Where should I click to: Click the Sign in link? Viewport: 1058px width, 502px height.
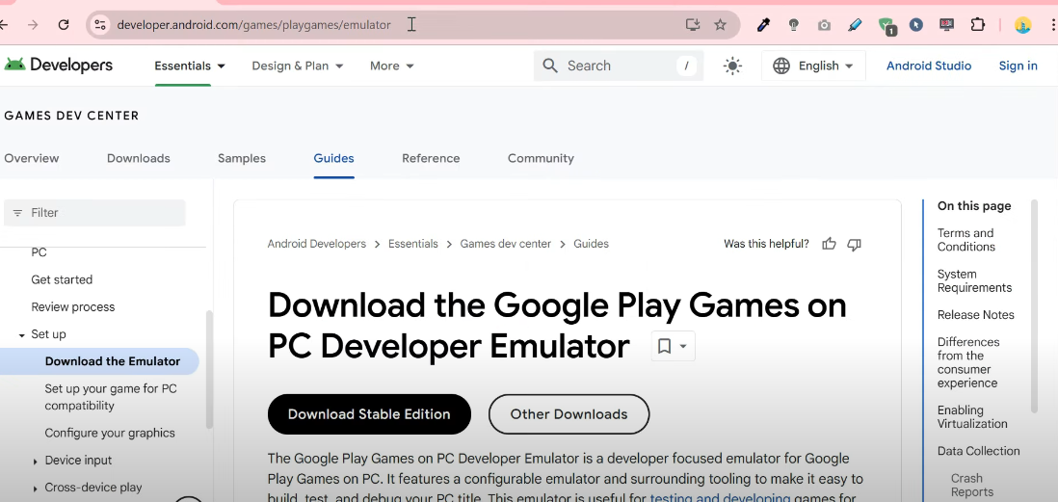[1018, 66]
